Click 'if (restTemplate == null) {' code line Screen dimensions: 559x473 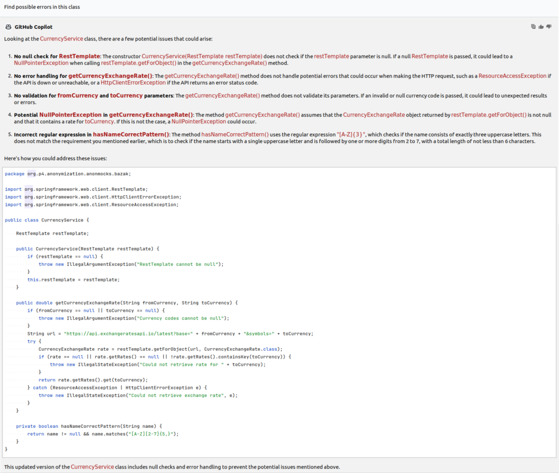(65, 256)
